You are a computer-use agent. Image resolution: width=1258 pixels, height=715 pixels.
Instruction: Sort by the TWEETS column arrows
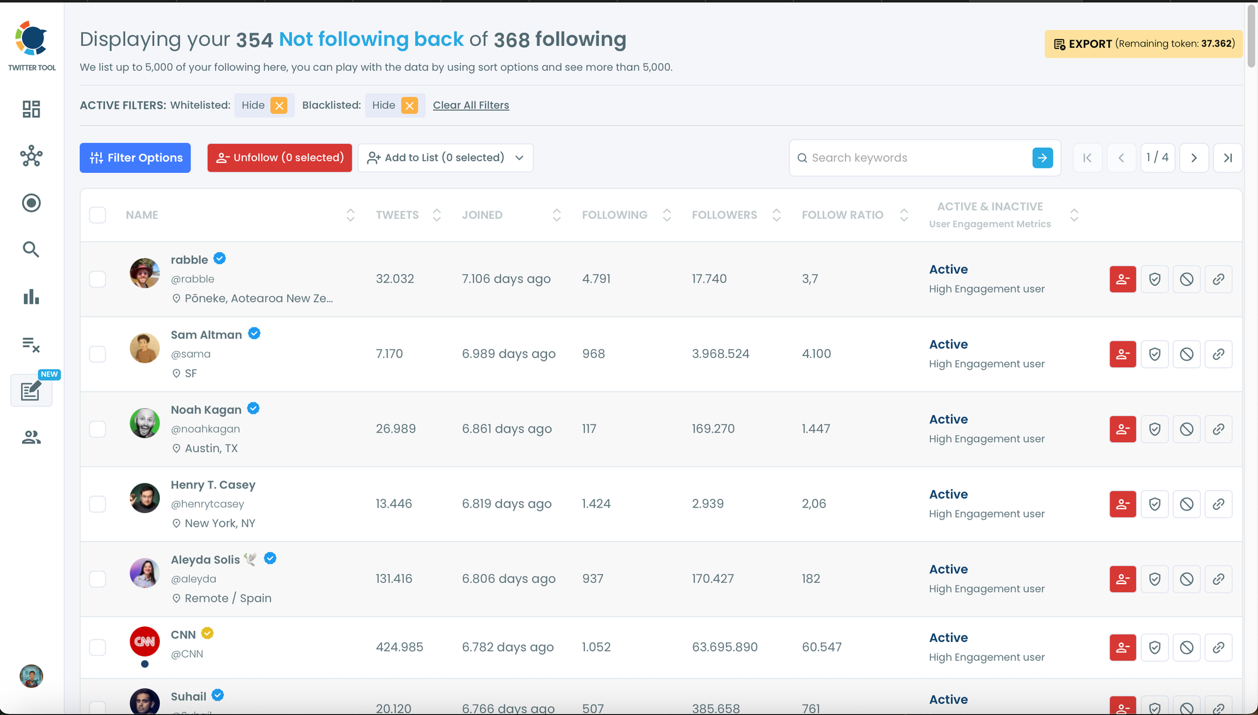[437, 215]
